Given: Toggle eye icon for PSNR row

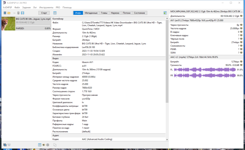Looking at the screenshot, I should (241, 49).
